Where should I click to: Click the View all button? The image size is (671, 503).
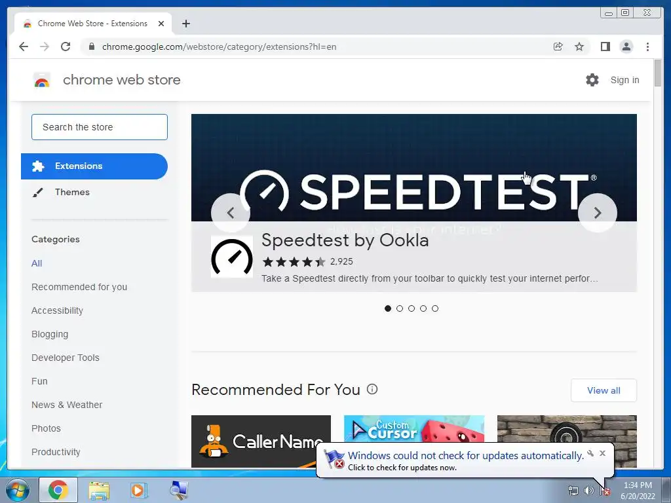[x=604, y=390]
